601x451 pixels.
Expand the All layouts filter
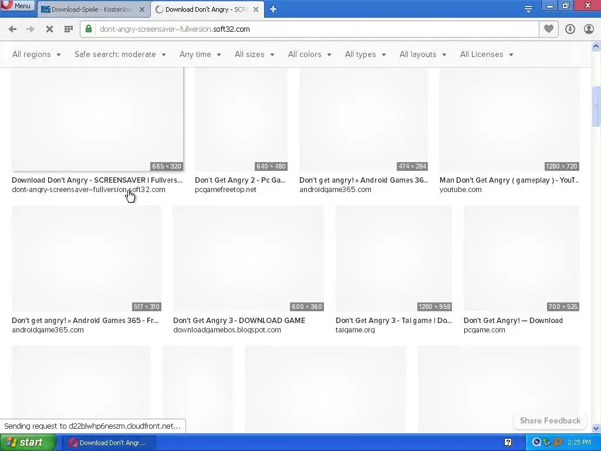[423, 55]
